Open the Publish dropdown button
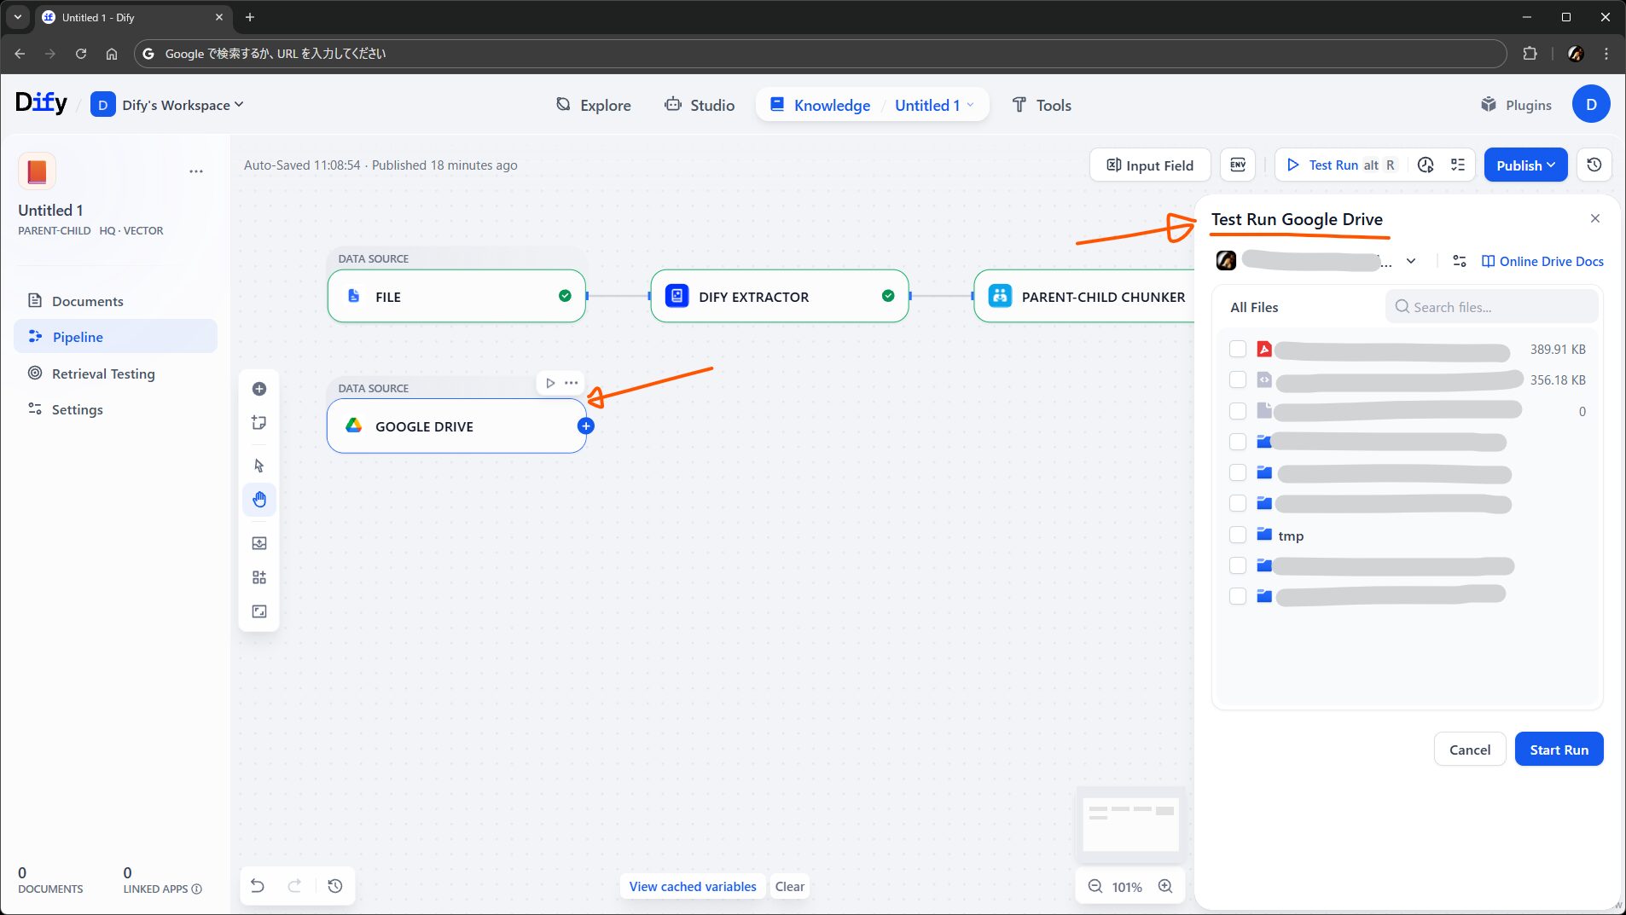1626x915 pixels. coord(1525,165)
